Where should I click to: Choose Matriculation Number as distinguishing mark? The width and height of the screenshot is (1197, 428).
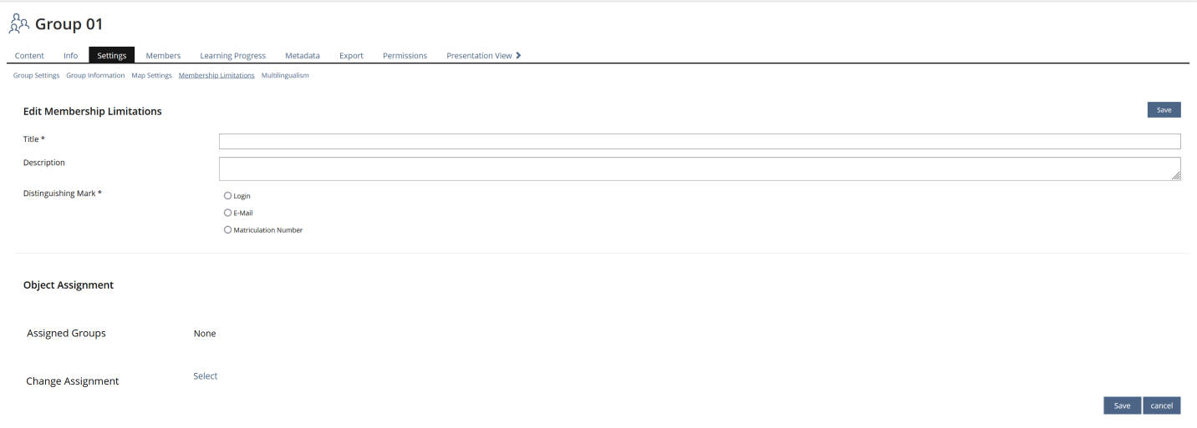pyautogui.click(x=227, y=229)
